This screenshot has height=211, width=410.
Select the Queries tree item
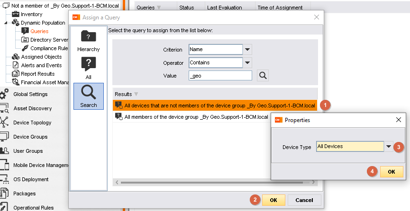coord(39,31)
